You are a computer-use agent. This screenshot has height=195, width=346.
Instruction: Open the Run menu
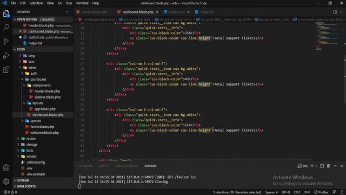click(69, 3)
